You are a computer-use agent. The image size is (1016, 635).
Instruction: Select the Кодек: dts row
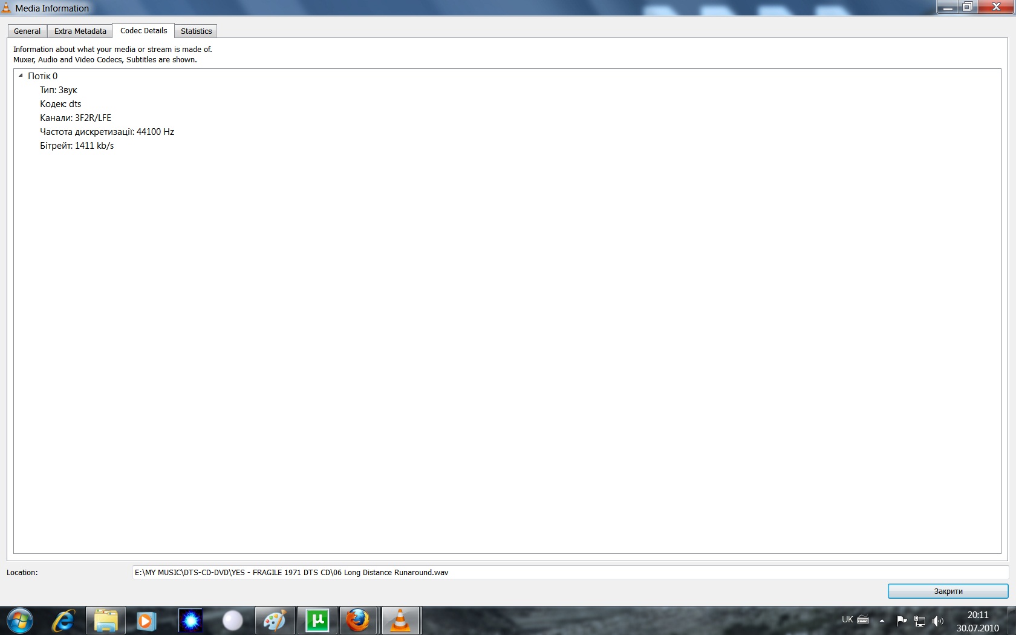pos(60,104)
